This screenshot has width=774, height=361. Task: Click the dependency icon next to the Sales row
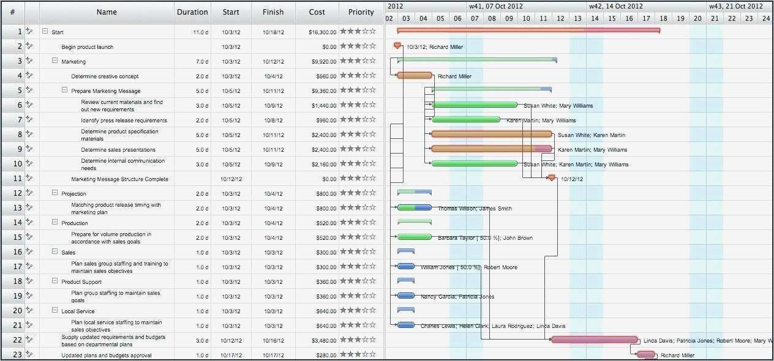point(29,252)
